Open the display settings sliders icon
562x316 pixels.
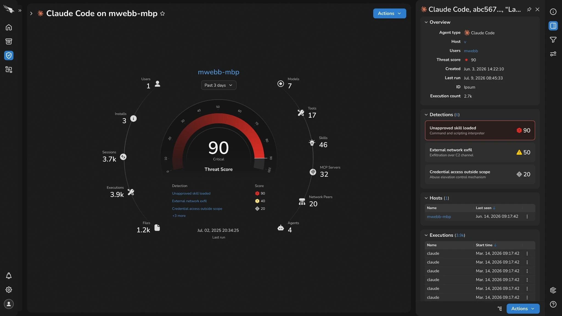click(553, 54)
